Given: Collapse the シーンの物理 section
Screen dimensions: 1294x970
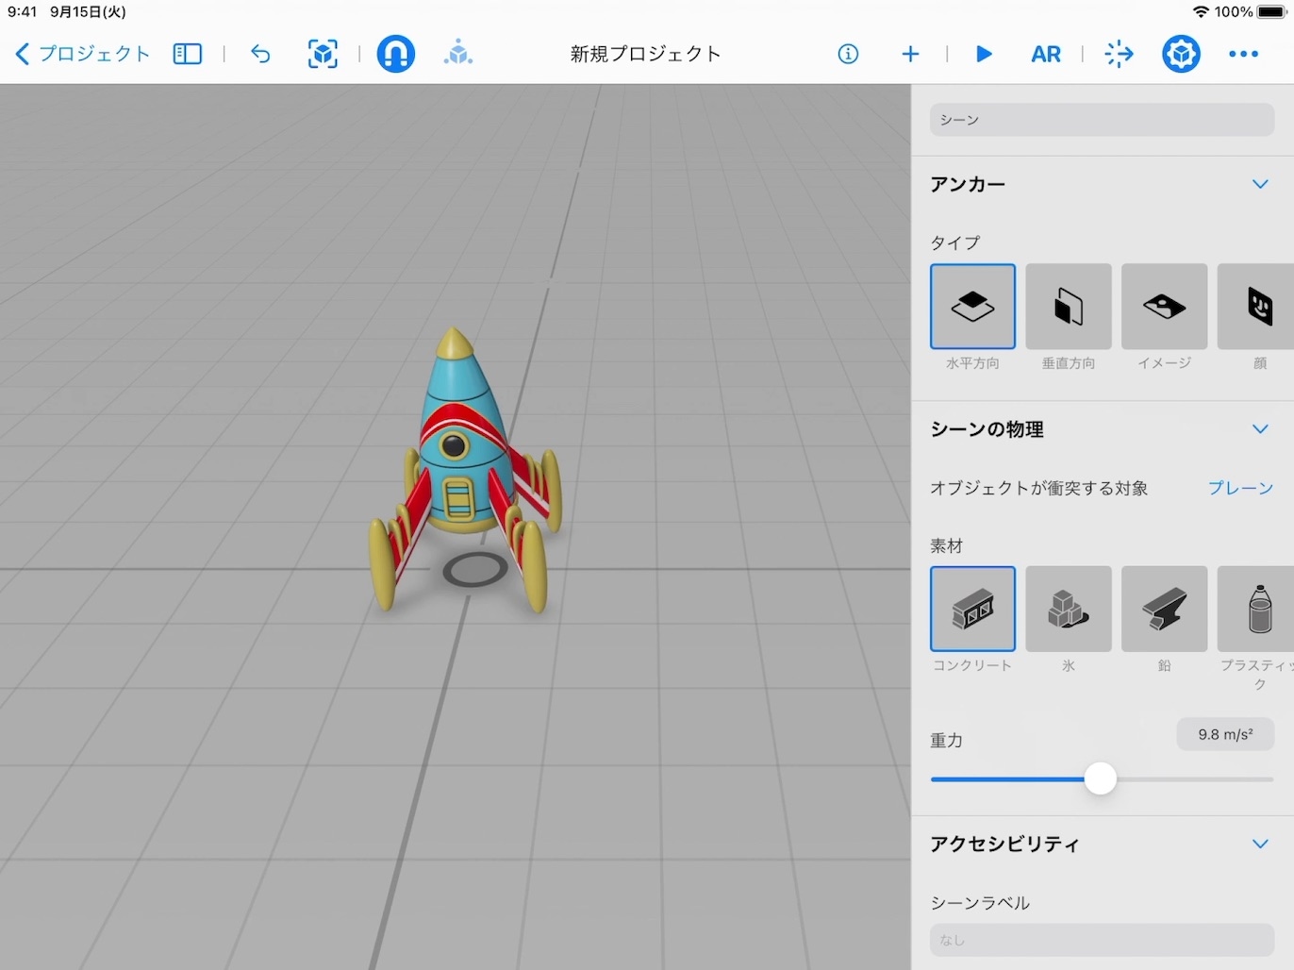Looking at the screenshot, I should pyautogui.click(x=1260, y=429).
